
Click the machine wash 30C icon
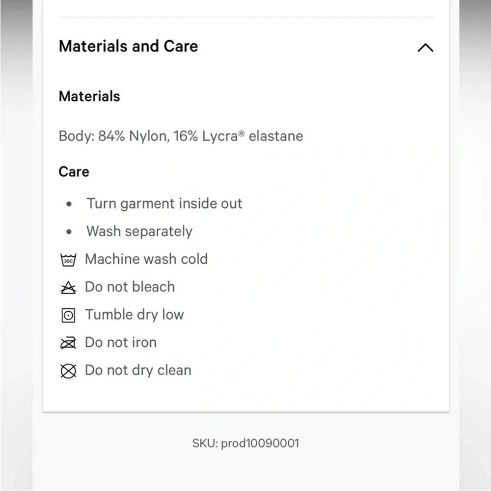(x=68, y=260)
